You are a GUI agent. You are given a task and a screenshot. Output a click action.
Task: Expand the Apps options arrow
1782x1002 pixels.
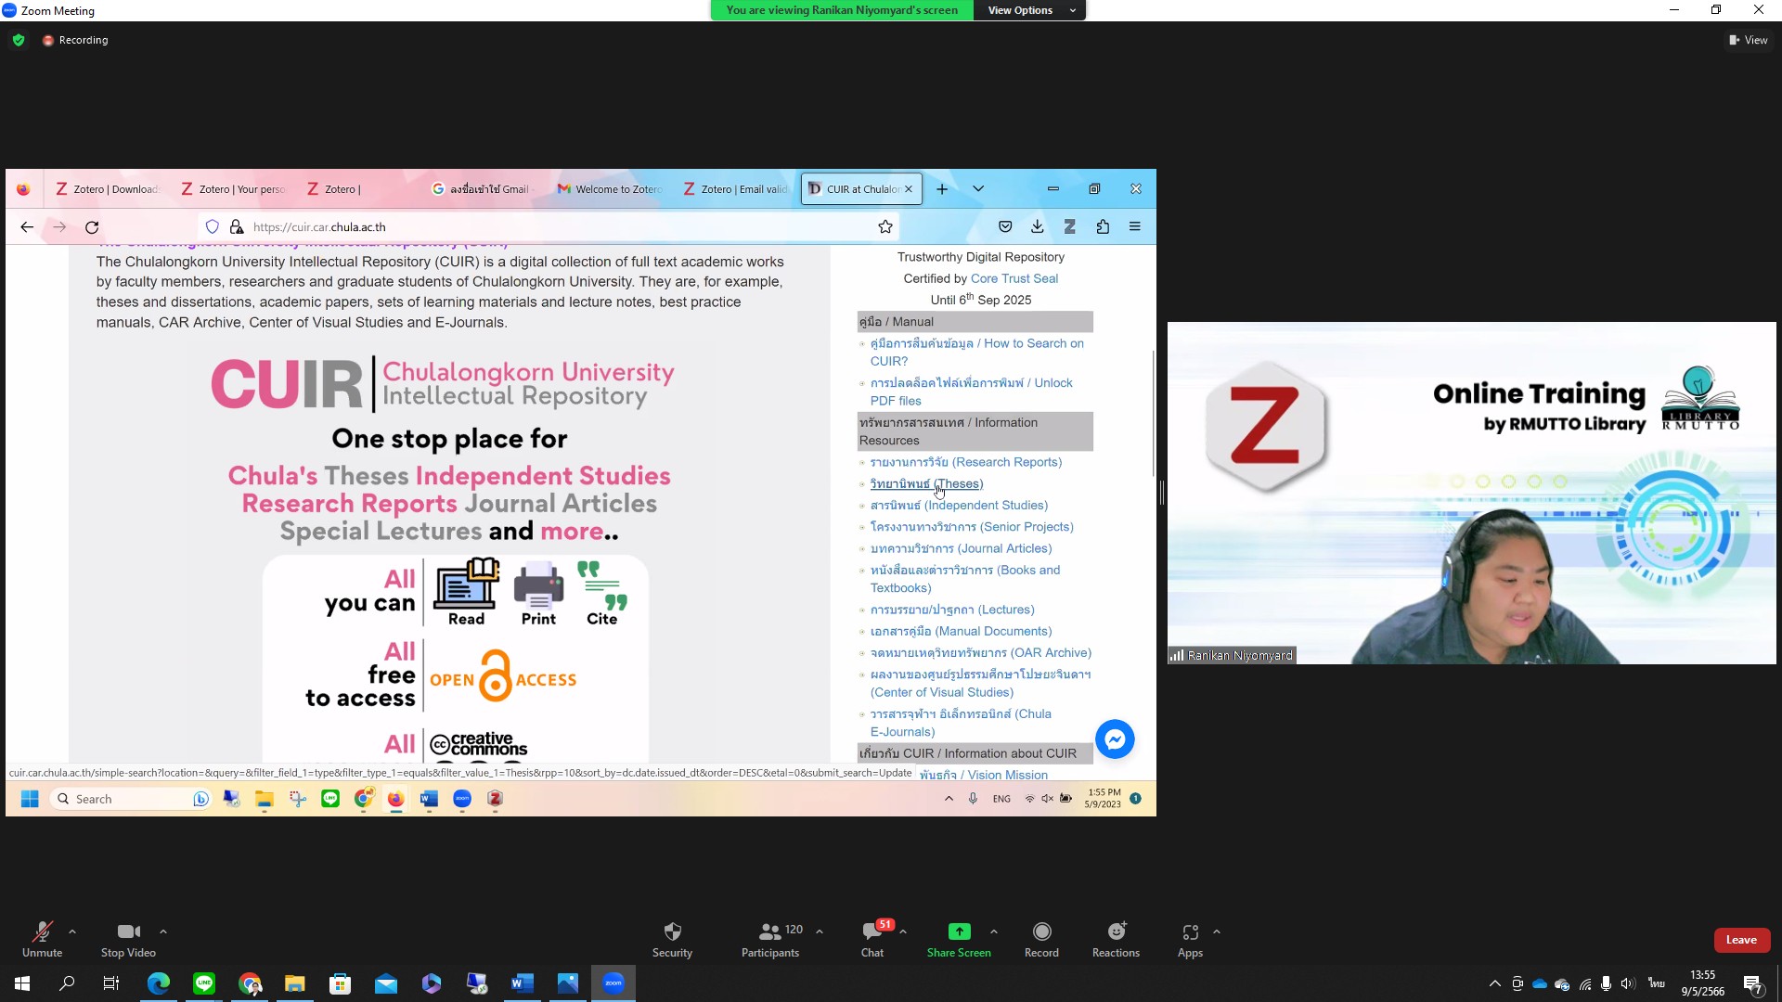point(1217,931)
